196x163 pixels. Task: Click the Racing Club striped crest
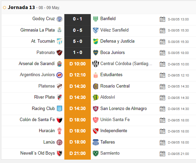[x=60, y=108]
